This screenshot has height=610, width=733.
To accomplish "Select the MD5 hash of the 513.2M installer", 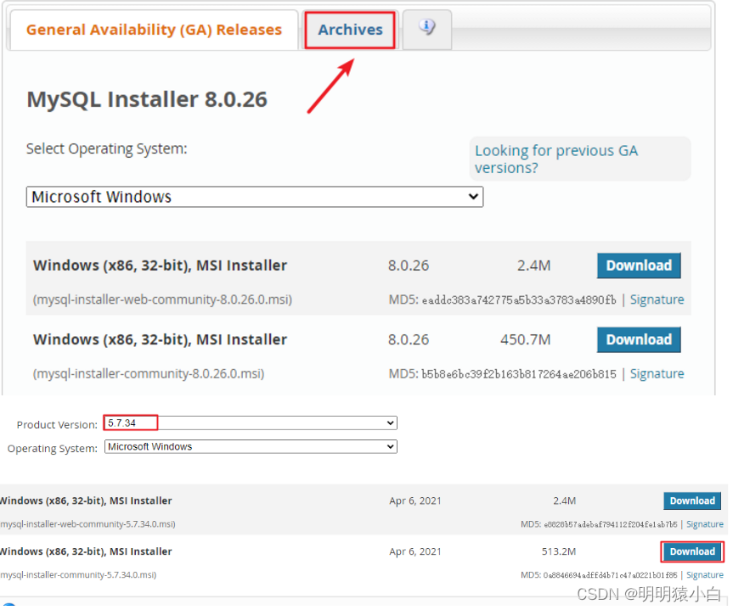I will (610, 576).
